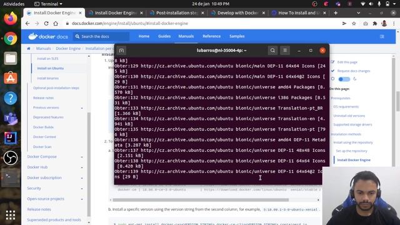Click the horizontal scrollbar under code block
Screen dimensions: 400x225
pos(201,200)
